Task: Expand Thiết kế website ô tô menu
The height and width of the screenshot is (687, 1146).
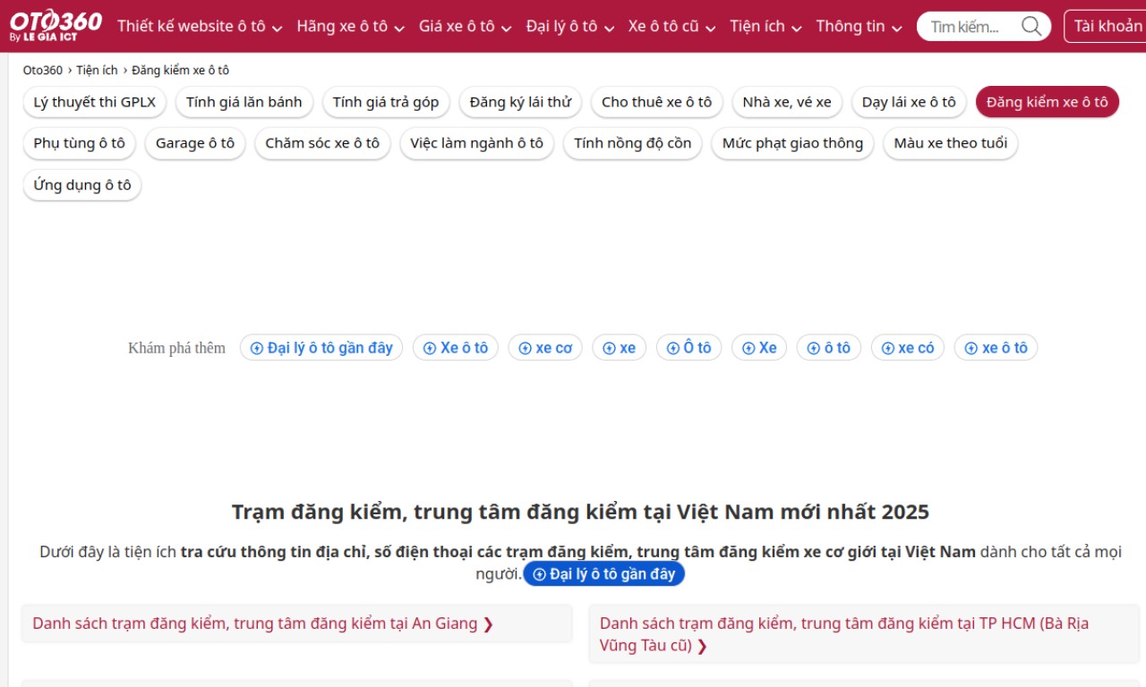Action: click(x=199, y=27)
